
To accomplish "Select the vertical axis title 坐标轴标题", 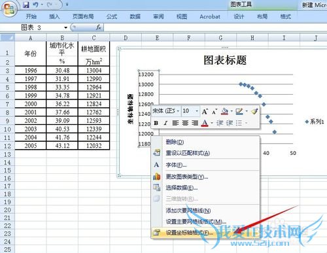I will [x=130, y=109].
